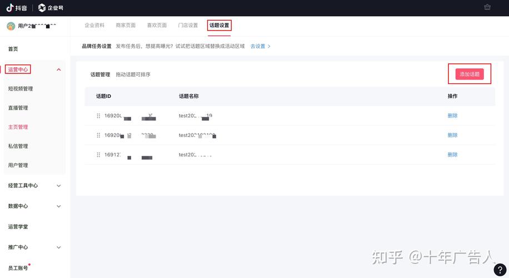Click drag handle of second topic row
This screenshot has width=509, height=278.
tap(98, 135)
